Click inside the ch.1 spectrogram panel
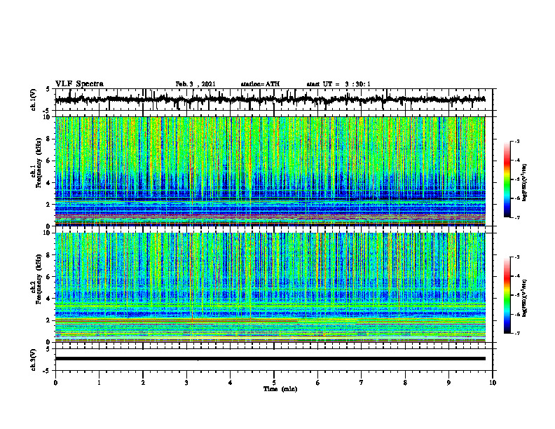The image size is (555, 429). point(270,171)
